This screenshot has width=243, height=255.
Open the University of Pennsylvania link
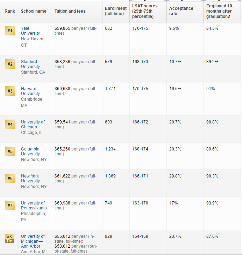click(x=33, y=206)
